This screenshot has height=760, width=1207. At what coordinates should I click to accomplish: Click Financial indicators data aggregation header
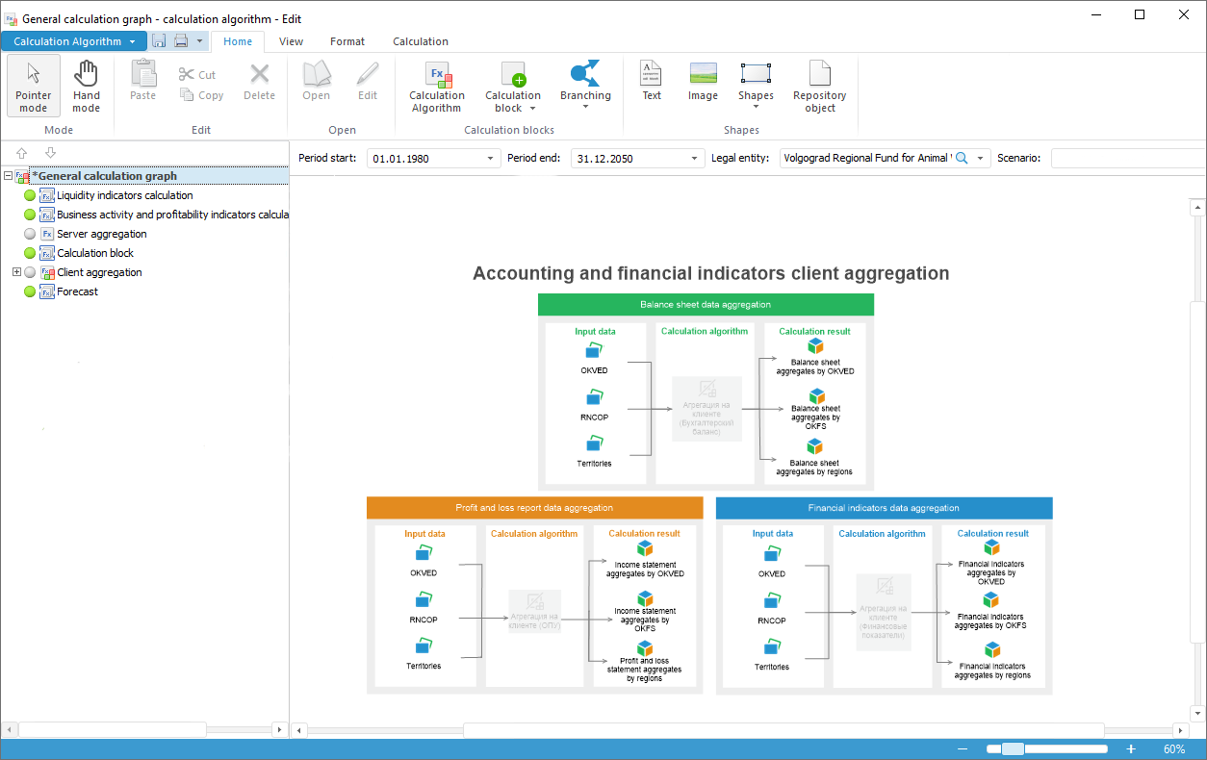coord(884,508)
